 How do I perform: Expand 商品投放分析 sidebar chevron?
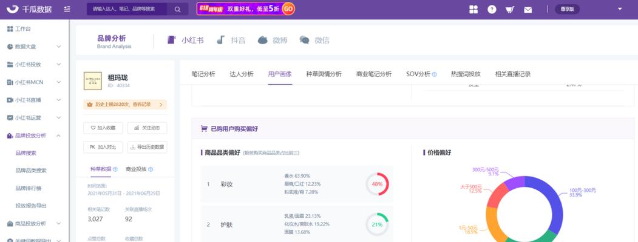pos(59,223)
